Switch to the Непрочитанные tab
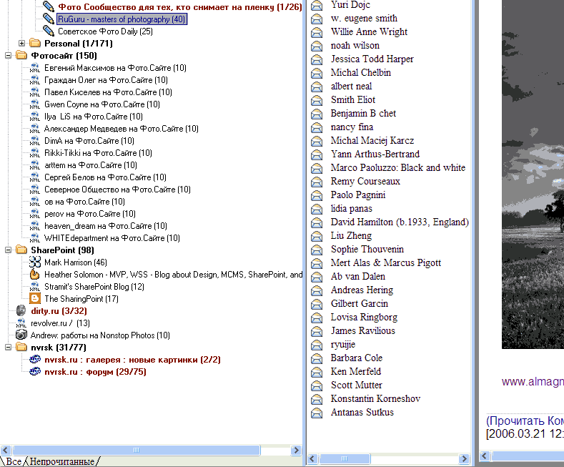The height and width of the screenshot is (467, 564). click(61, 461)
